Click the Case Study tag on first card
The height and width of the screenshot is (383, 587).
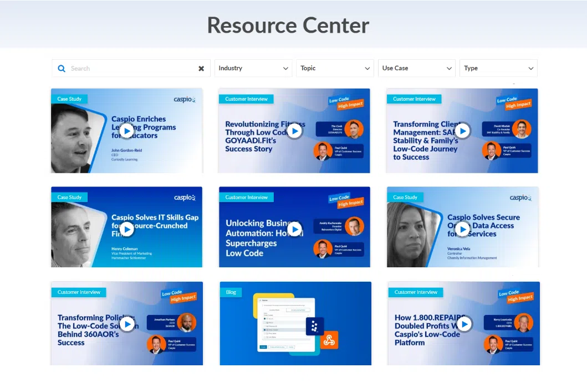click(69, 99)
